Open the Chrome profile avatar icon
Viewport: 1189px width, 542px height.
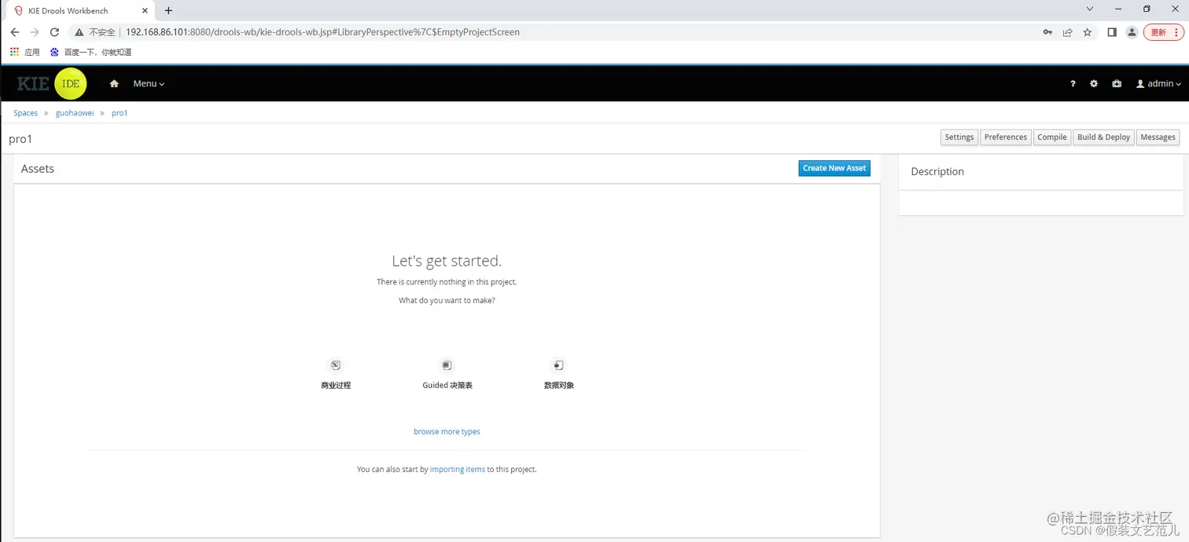pos(1132,32)
